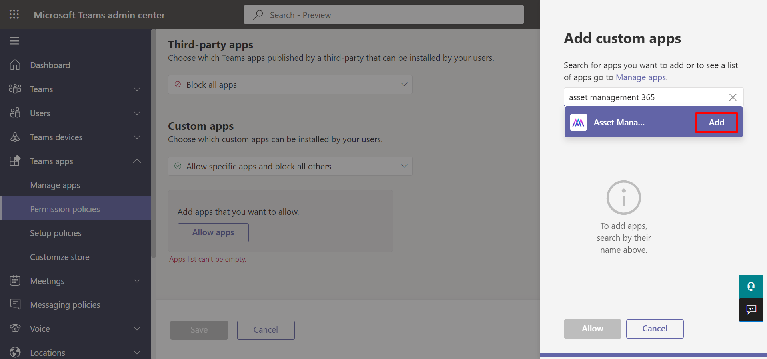Cancel the Add custom apps panel
767x359 pixels.
[x=655, y=329]
